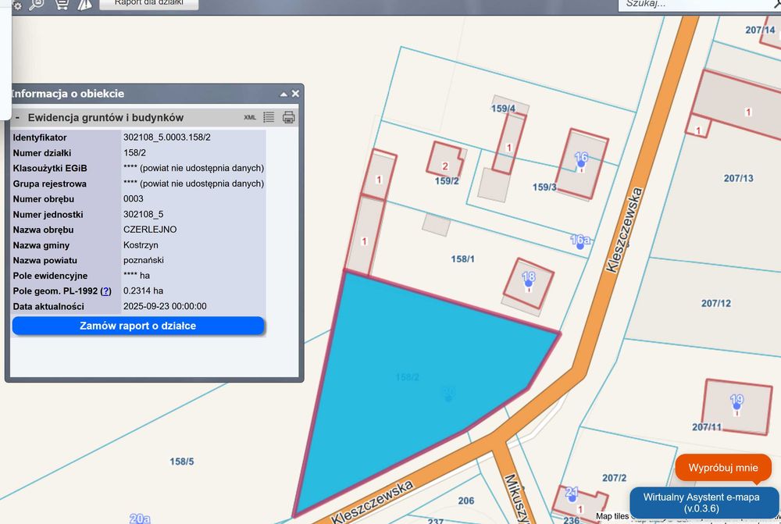Click parcel label 159/3 on map
This screenshot has width=781, height=524.
coord(544,187)
